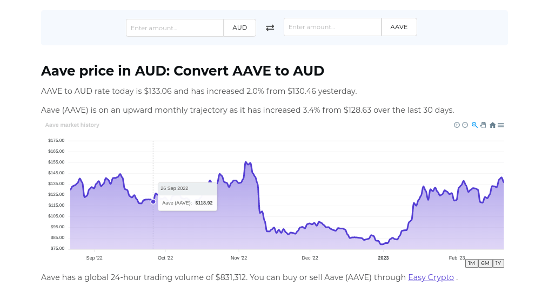Click the 2023 x-axis label
This screenshot has height=293, width=542.
coord(383,258)
